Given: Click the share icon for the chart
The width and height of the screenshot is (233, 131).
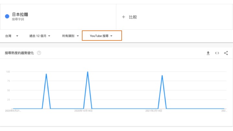Looking at the screenshot, I should point(226,53).
